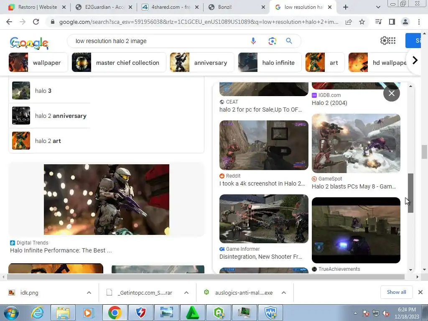This screenshot has height=321, width=428.
Task: Select the anniversary filter chip
Action: 202,63
